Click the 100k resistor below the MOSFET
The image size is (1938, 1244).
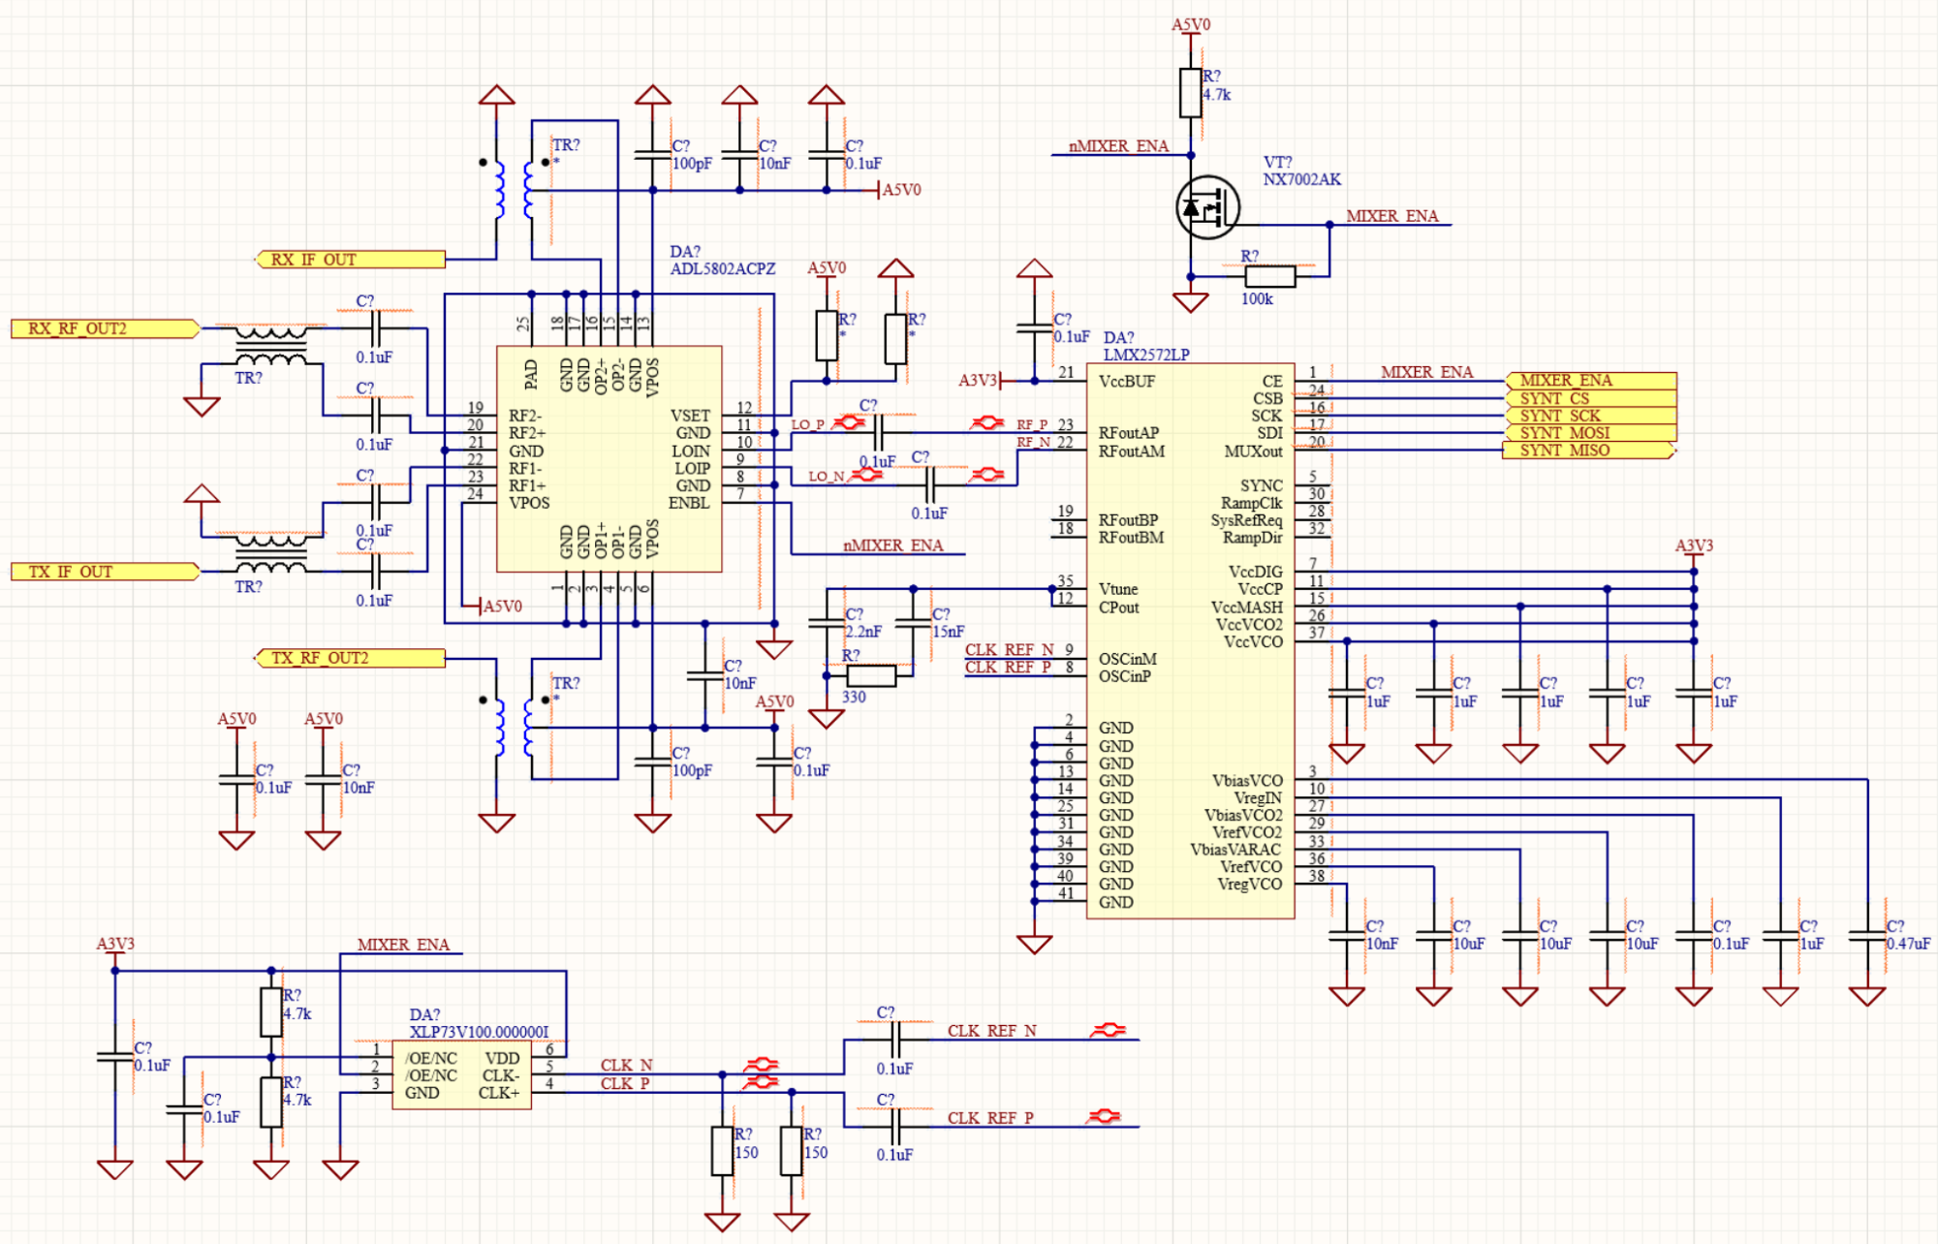point(1269,277)
